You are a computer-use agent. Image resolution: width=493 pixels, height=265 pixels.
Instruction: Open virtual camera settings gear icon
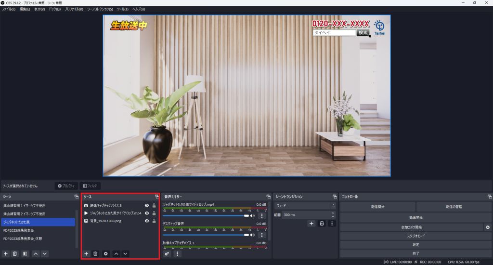point(488,227)
